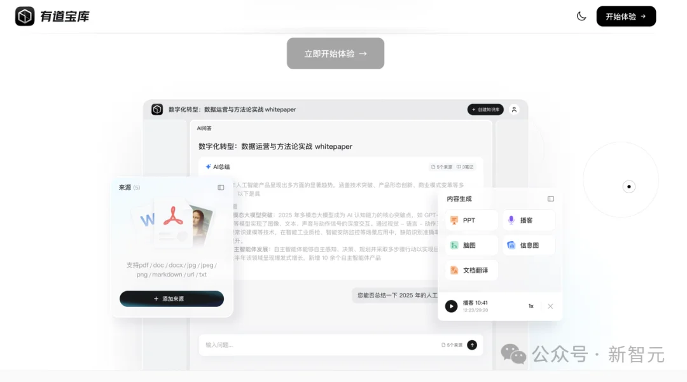Image resolution: width=687 pixels, height=382 pixels.
Task: Collapse the 内容生成 panel
Action: pos(551,198)
